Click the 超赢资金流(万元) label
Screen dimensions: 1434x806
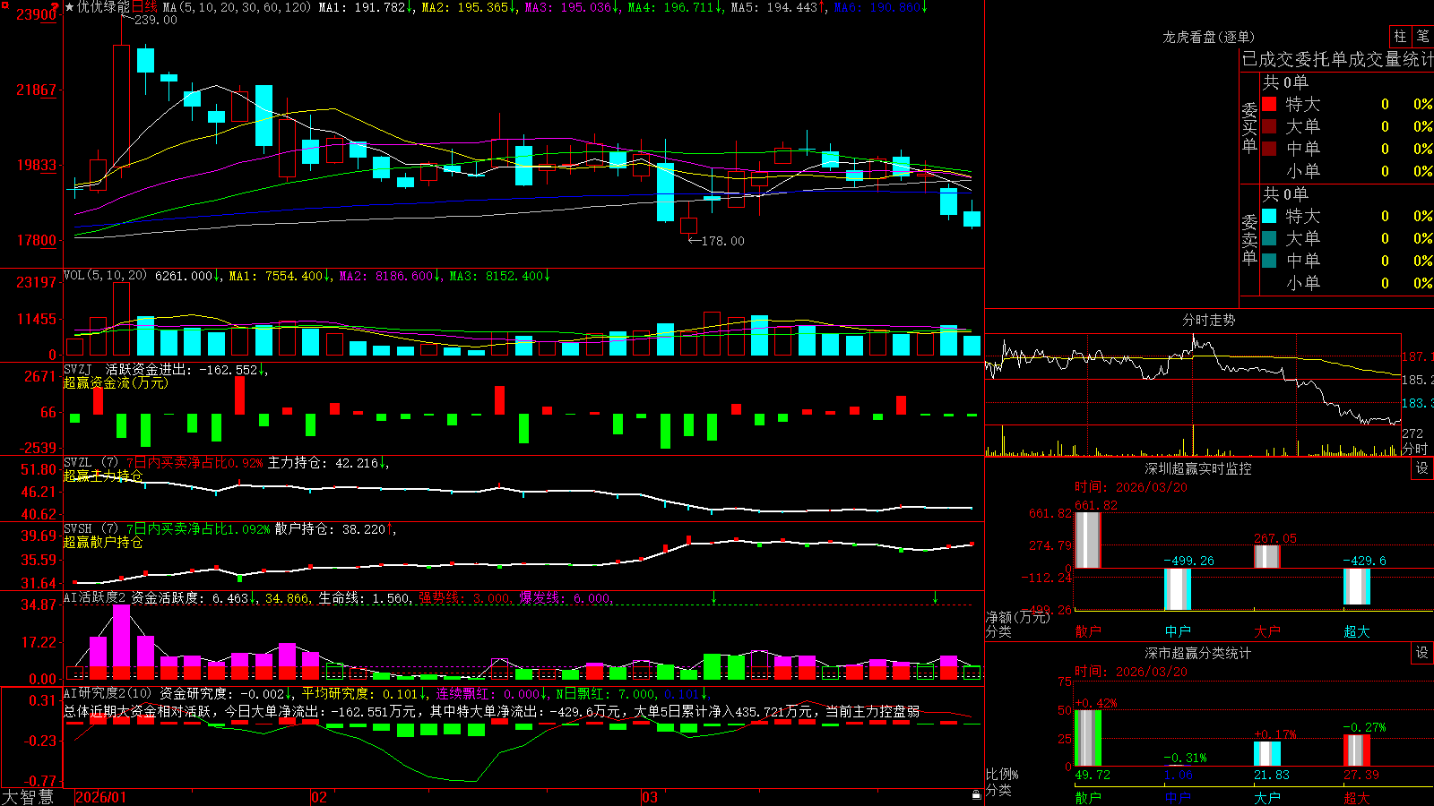click(116, 382)
